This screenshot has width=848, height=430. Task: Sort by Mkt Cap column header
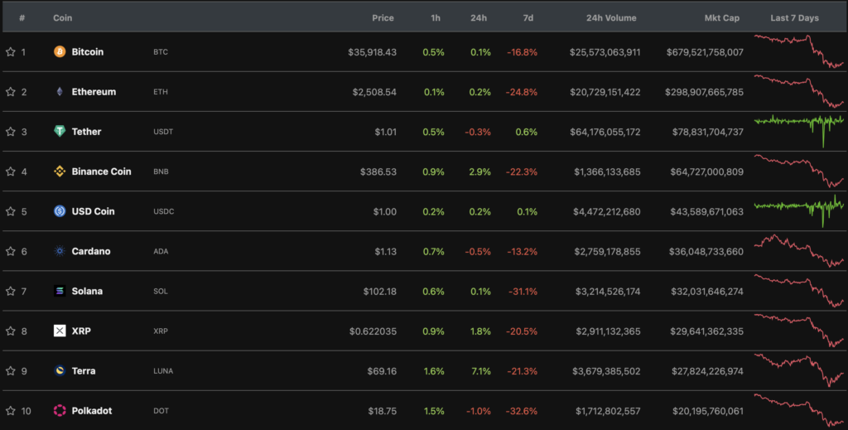tap(721, 17)
